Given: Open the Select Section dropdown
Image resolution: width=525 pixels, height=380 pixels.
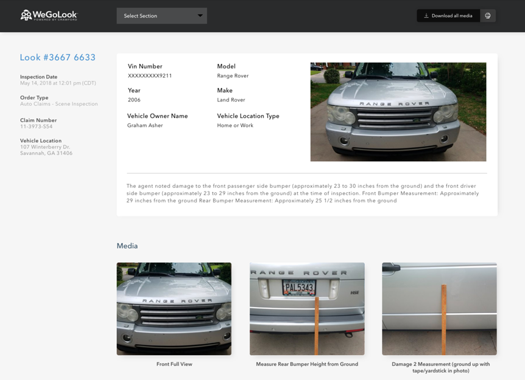Looking at the screenshot, I should tap(161, 16).
